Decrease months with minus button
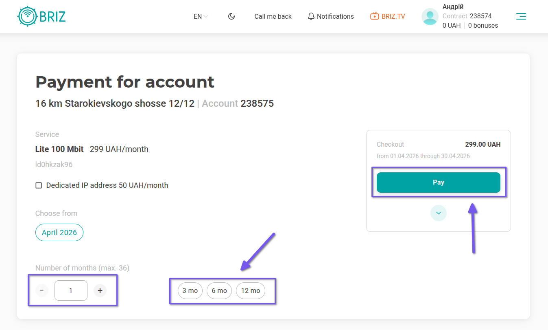This screenshot has width=548, height=330. pyautogui.click(x=42, y=290)
